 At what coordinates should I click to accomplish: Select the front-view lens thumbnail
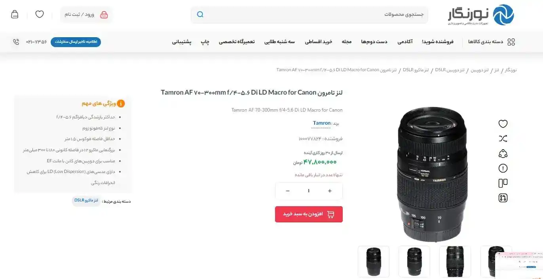click(x=455, y=261)
